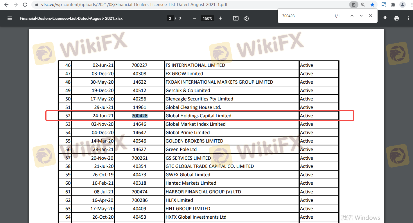Open the PDF sidebar menu
The height and width of the screenshot is (223, 413).
point(10,18)
